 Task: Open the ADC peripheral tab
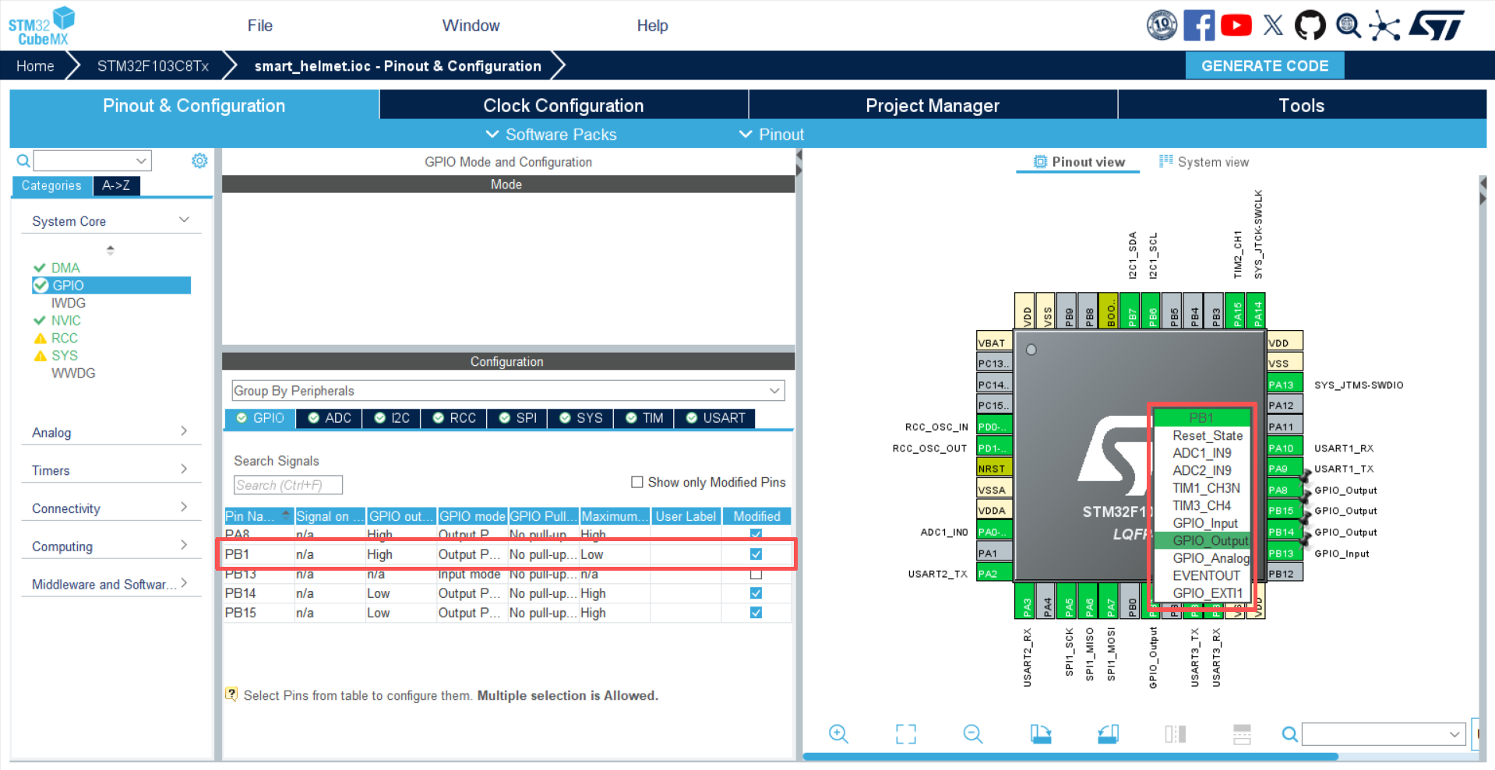(x=330, y=418)
